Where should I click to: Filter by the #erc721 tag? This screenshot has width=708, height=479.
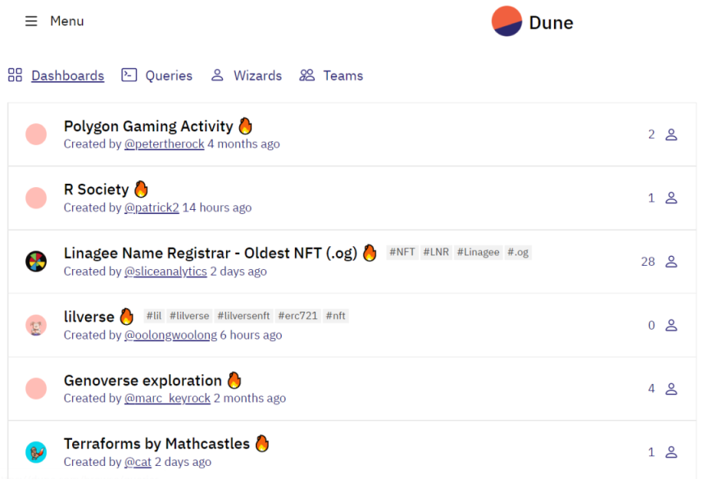tap(298, 316)
